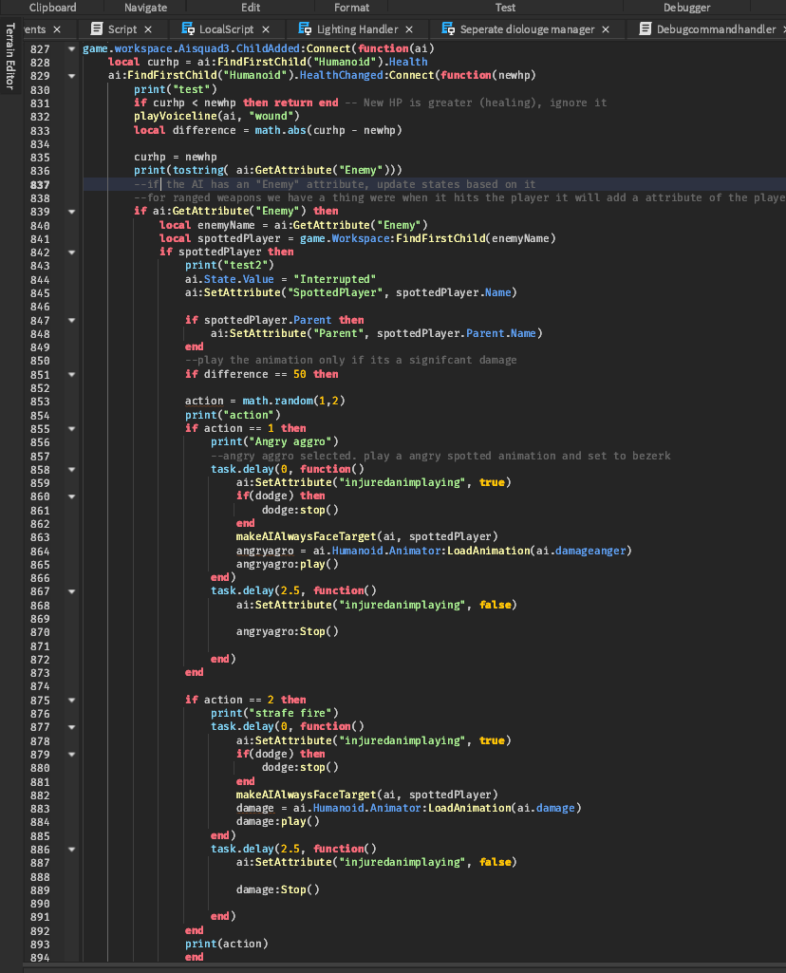Click the damage:Stop() call
This screenshot has width=786, height=973.
pos(277,889)
